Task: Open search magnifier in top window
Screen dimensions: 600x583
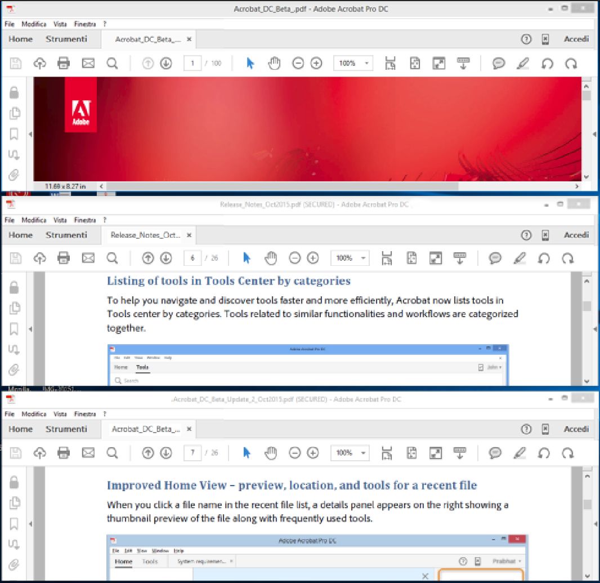Action: pos(112,63)
